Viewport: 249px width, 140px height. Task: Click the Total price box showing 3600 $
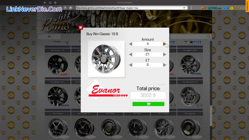(x=148, y=95)
